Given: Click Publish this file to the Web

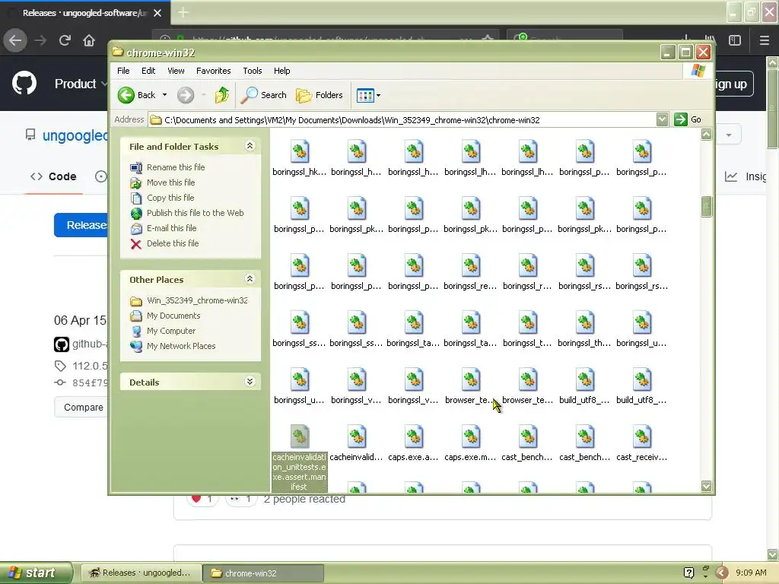Looking at the screenshot, I should [x=196, y=213].
